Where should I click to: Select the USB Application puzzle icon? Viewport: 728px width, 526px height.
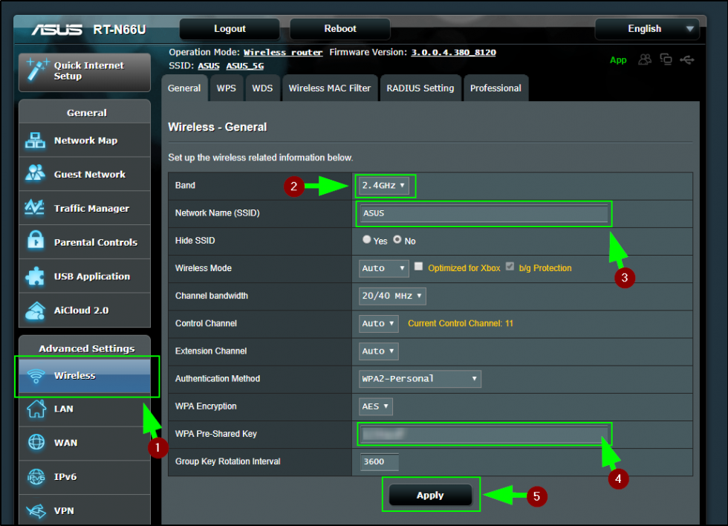tap(33, 276)
